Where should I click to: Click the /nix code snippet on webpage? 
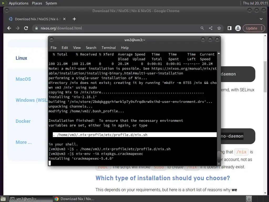tap(241, 152)
